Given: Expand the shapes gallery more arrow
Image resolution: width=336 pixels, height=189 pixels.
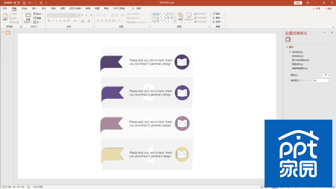Looking at the screenshot, I should 175,21.
